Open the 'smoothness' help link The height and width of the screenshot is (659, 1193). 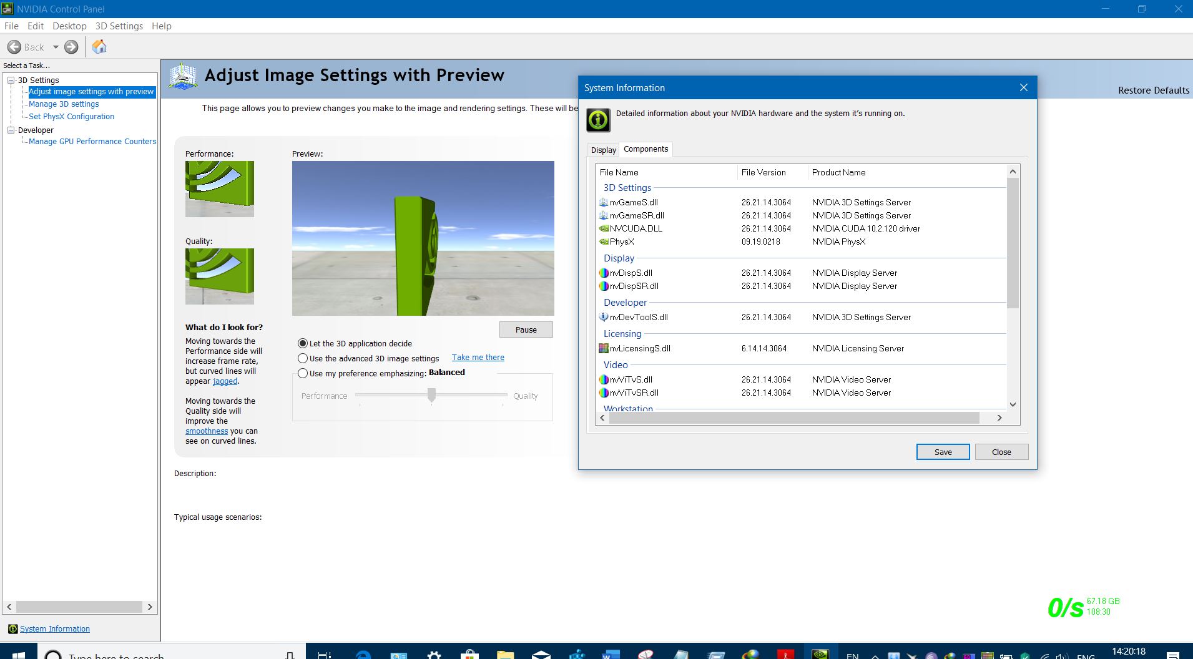coord(207,431)
